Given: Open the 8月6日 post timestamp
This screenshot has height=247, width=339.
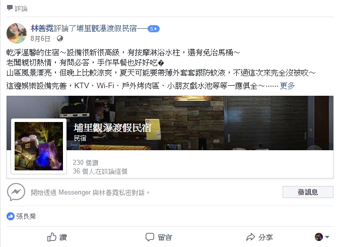Looking at the screenshot, I should tap(40, 38).
